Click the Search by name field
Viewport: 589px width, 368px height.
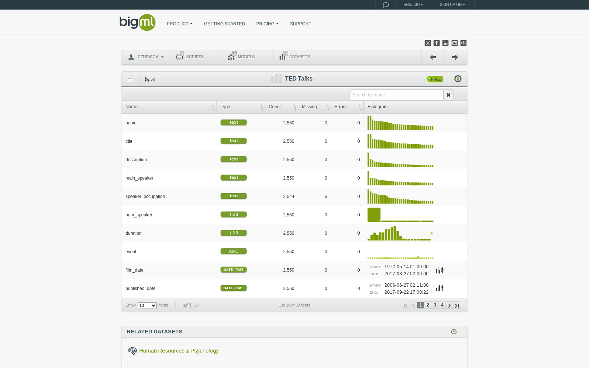pyautogui.click(x=397, y=95)
